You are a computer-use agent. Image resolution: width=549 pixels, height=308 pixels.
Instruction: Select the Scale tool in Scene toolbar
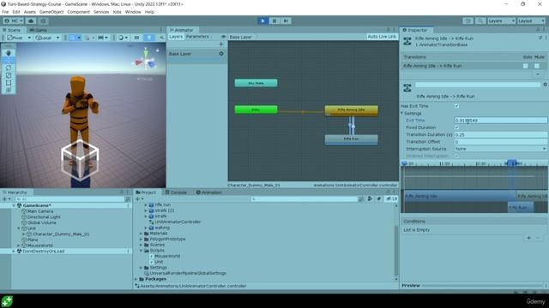click(9, 75)
